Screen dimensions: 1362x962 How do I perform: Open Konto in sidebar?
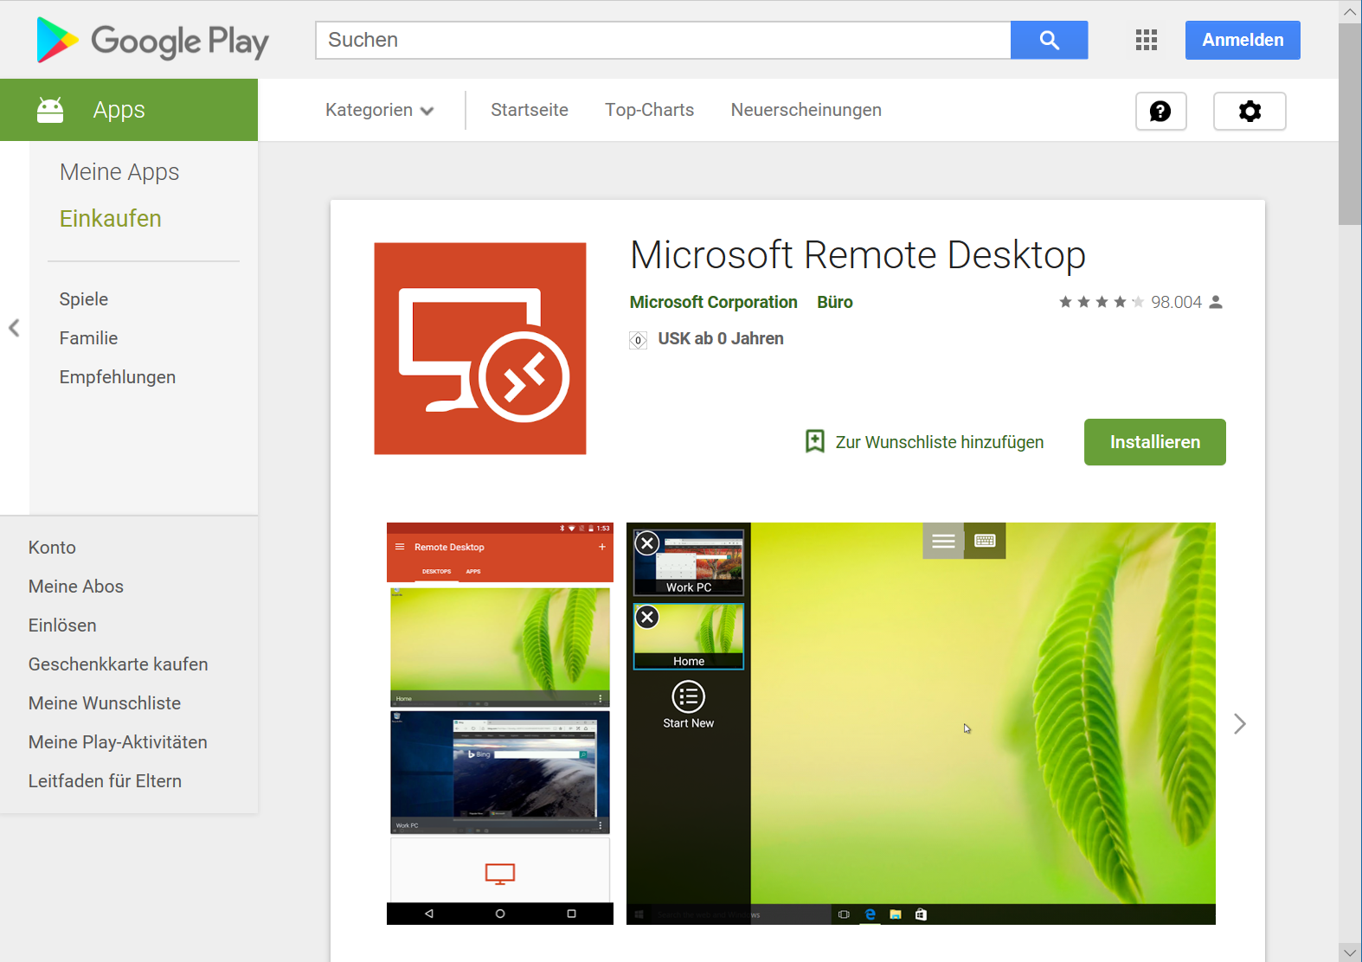(x=52, y=548)
